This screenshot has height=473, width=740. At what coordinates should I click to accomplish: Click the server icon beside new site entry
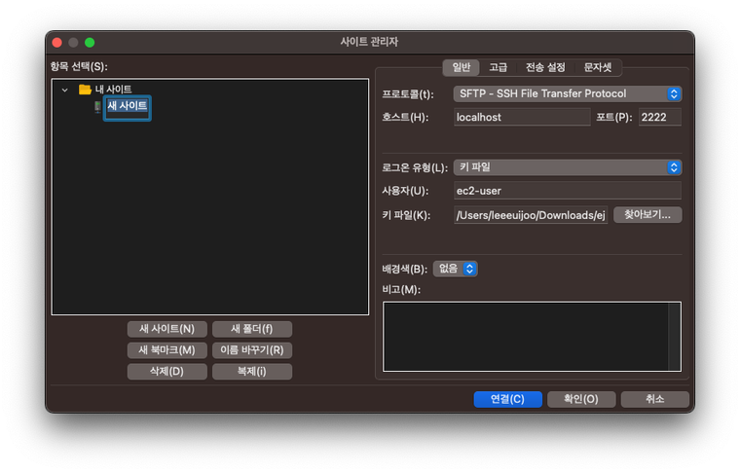click(97, 106)
